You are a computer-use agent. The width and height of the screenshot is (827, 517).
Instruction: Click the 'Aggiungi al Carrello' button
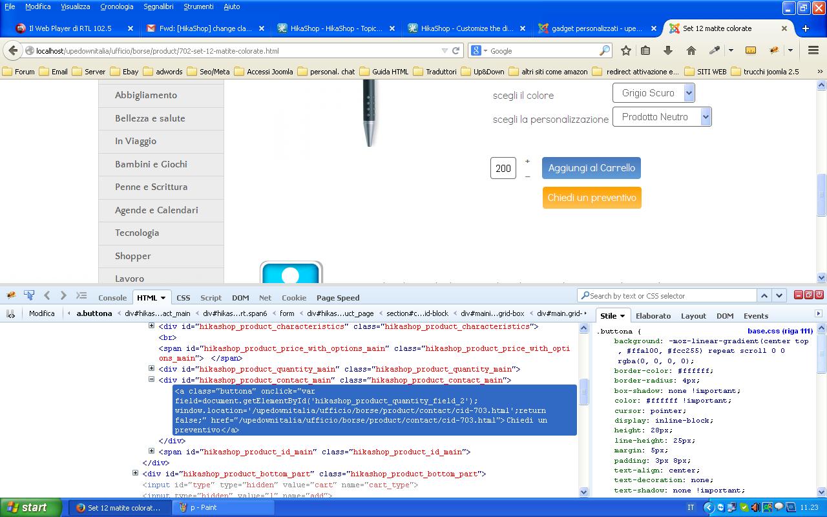591,168
